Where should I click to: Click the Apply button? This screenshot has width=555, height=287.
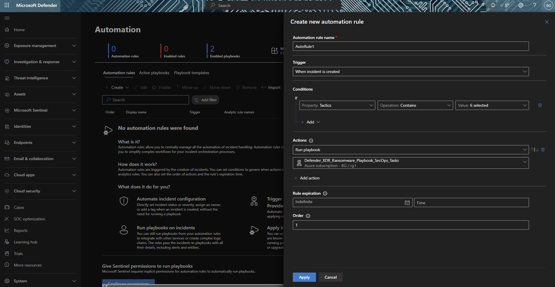(304, 277)
